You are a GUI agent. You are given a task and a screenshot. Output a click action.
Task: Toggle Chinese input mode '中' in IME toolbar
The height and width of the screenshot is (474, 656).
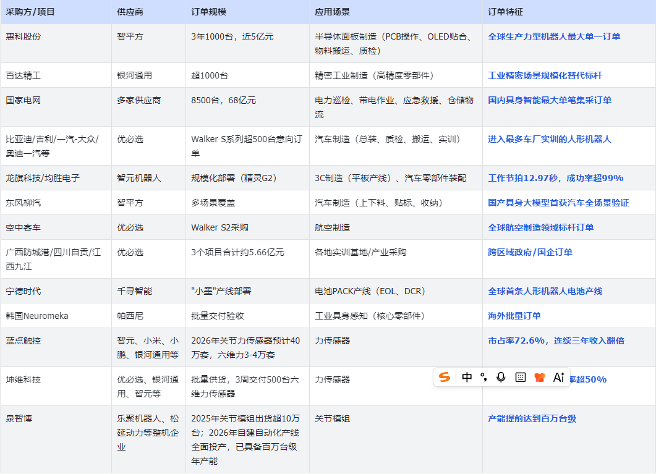pyautogui.click(x=467, y=377)
